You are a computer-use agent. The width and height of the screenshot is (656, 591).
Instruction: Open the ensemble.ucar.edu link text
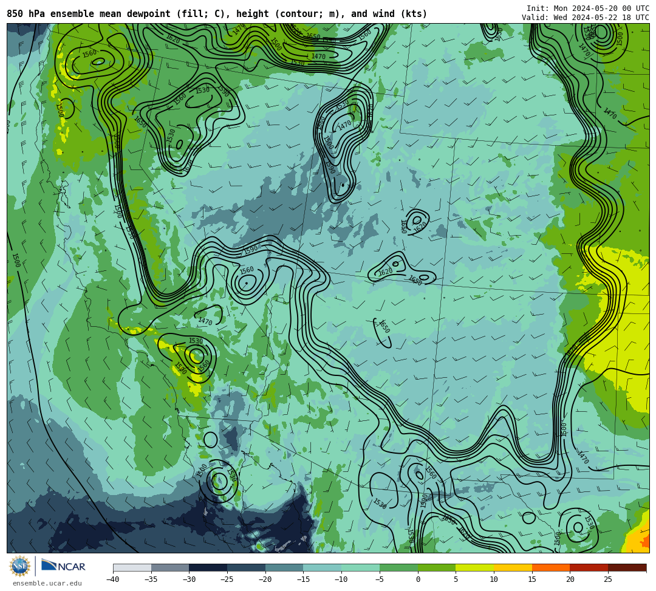click(x=47, y=583)
